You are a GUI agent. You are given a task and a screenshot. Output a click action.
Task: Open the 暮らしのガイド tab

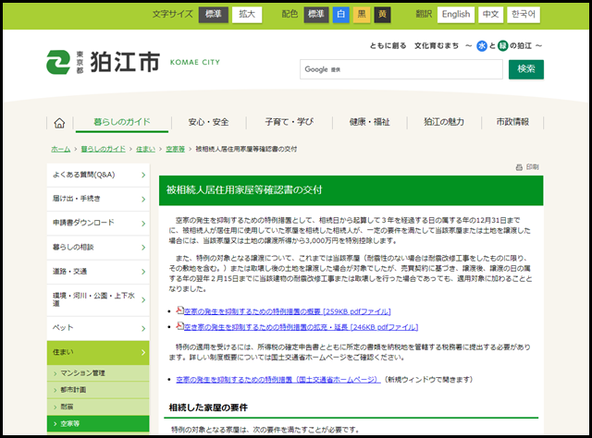point(122,122)
